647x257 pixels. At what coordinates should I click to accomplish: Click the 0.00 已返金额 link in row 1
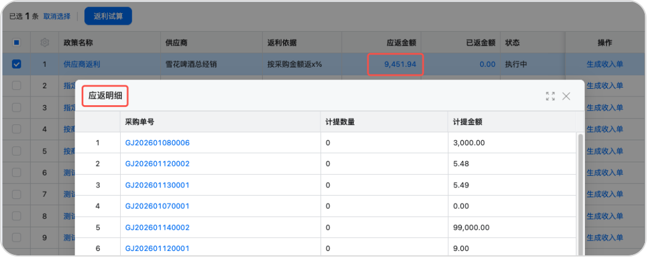click(x=487, y=64)
